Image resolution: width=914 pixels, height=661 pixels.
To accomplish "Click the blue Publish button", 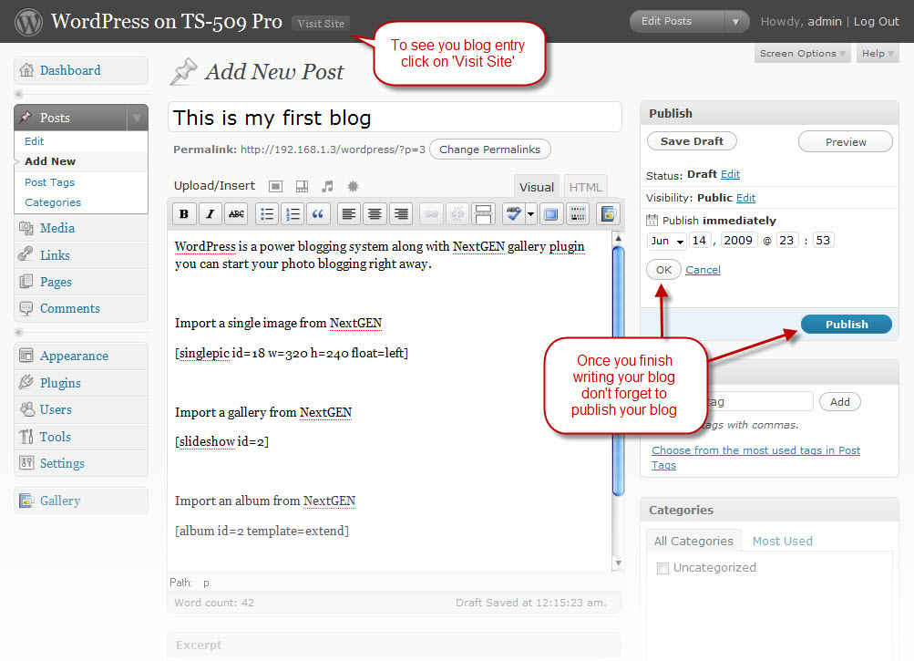I will pyautogui.click(x=846, y=325).
